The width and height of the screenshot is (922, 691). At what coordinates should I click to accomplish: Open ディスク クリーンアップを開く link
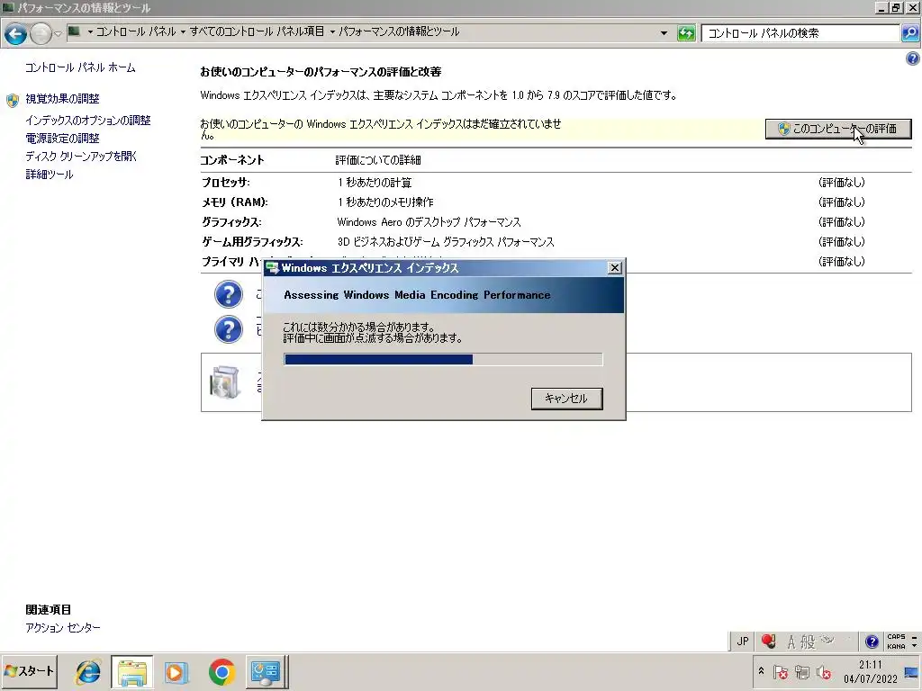[x=81, y=157]
